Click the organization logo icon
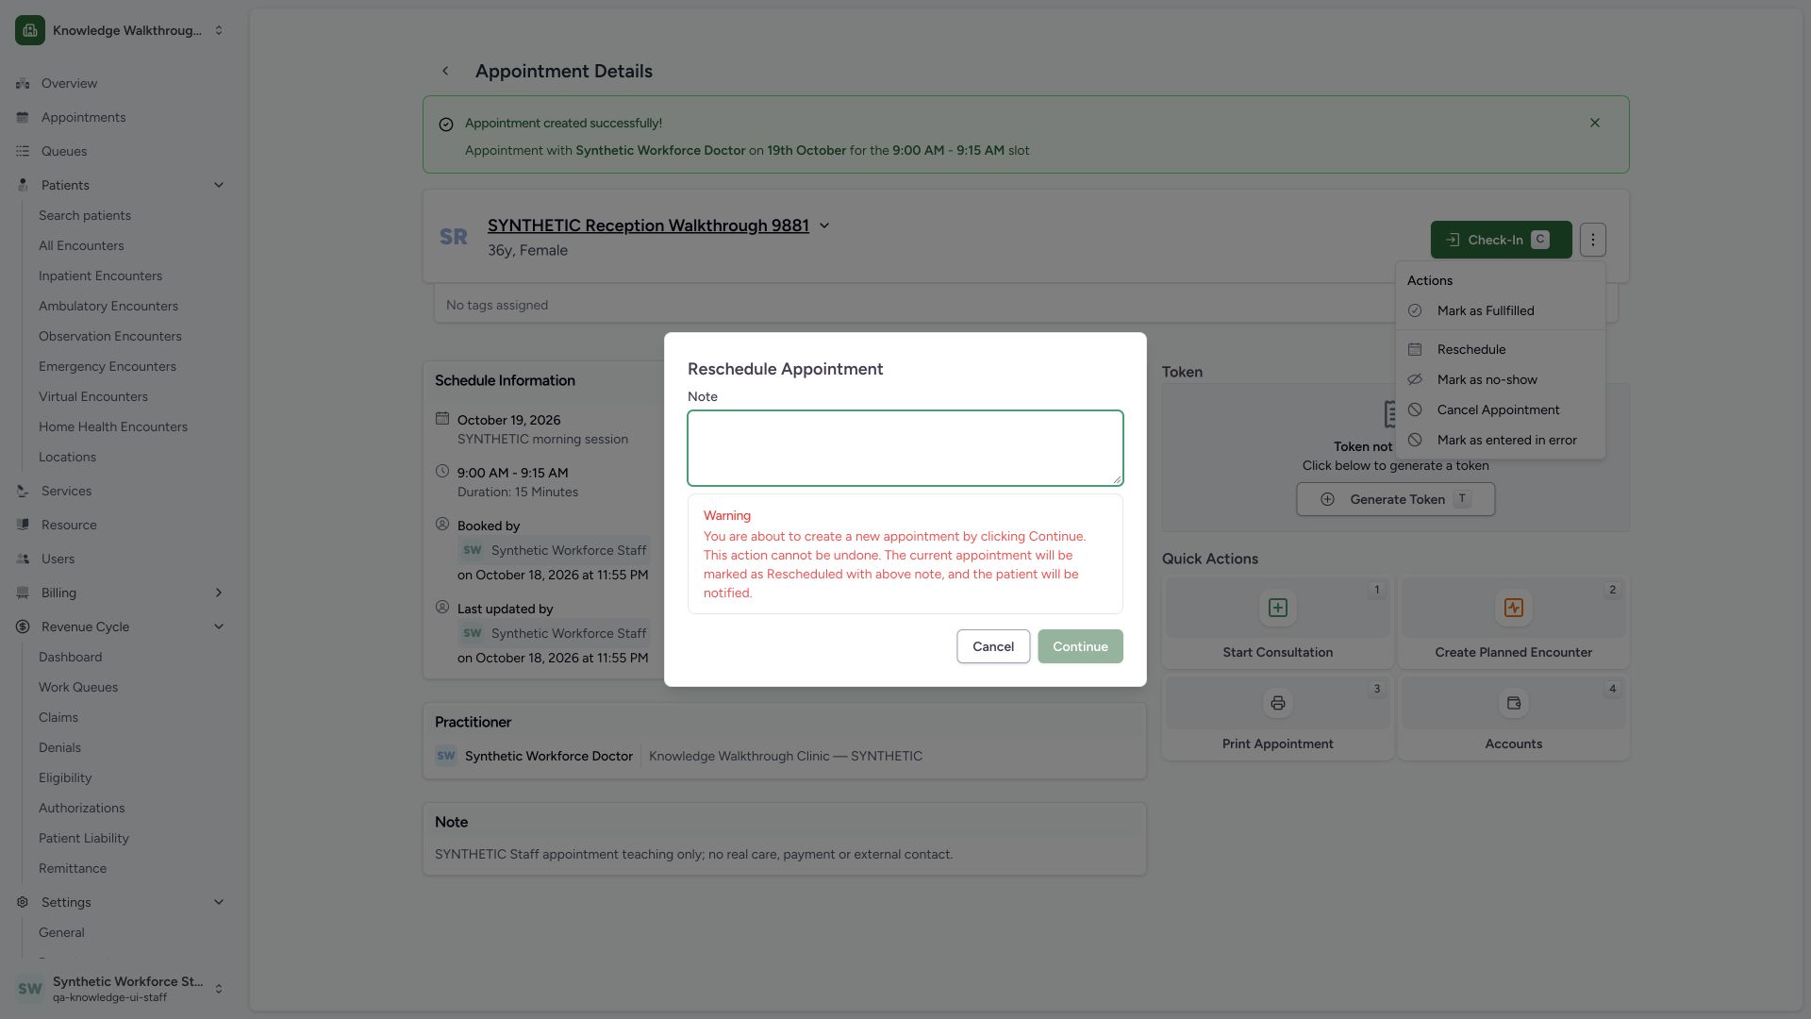 30,30
